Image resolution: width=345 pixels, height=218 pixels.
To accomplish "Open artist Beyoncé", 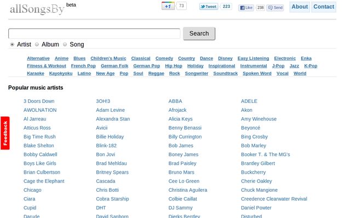I will 251,128.
